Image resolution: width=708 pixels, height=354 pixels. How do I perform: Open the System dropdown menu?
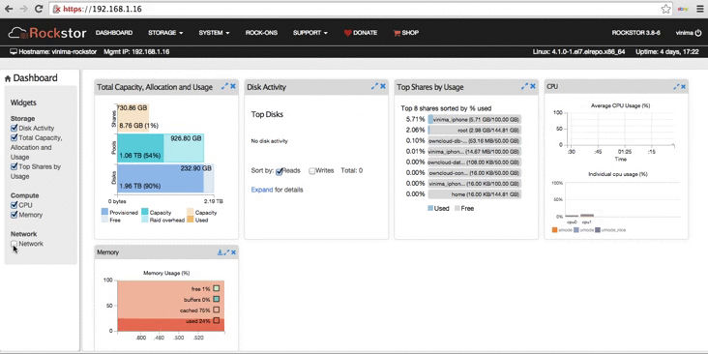[x=214, y=33]
